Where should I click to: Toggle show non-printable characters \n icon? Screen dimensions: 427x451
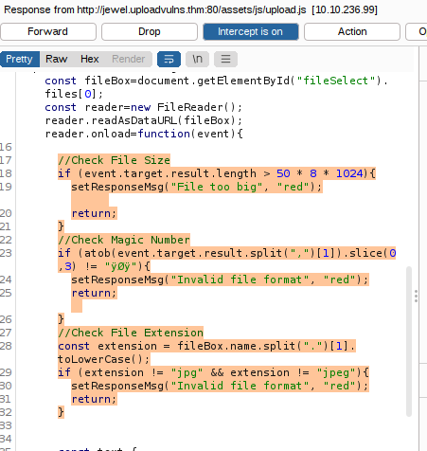pos(197,59)
